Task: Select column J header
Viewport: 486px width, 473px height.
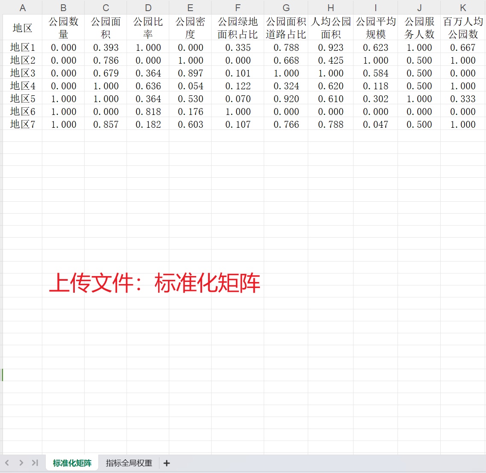Action: pyautogui.click(x=419, y=8)
